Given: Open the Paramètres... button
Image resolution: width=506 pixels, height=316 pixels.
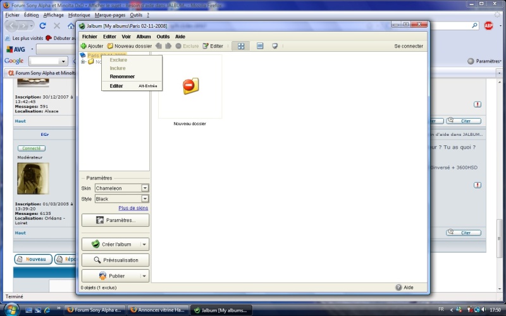Looking at the screenshot, I should 116,220.
